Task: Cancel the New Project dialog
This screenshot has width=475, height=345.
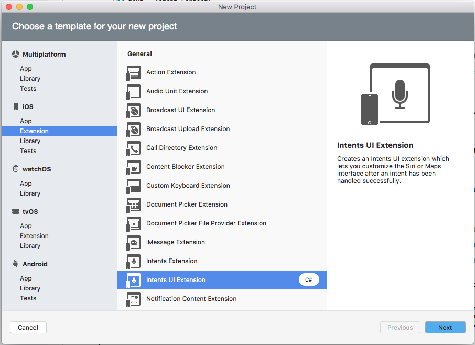Action: point(28,327)
